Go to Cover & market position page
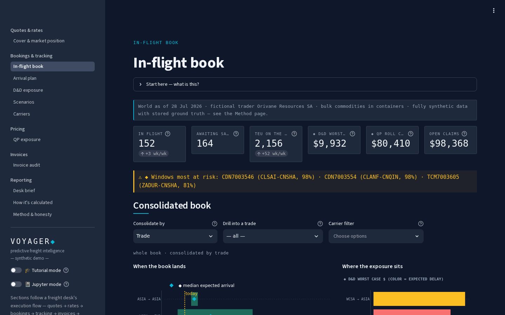 [53, 41]
